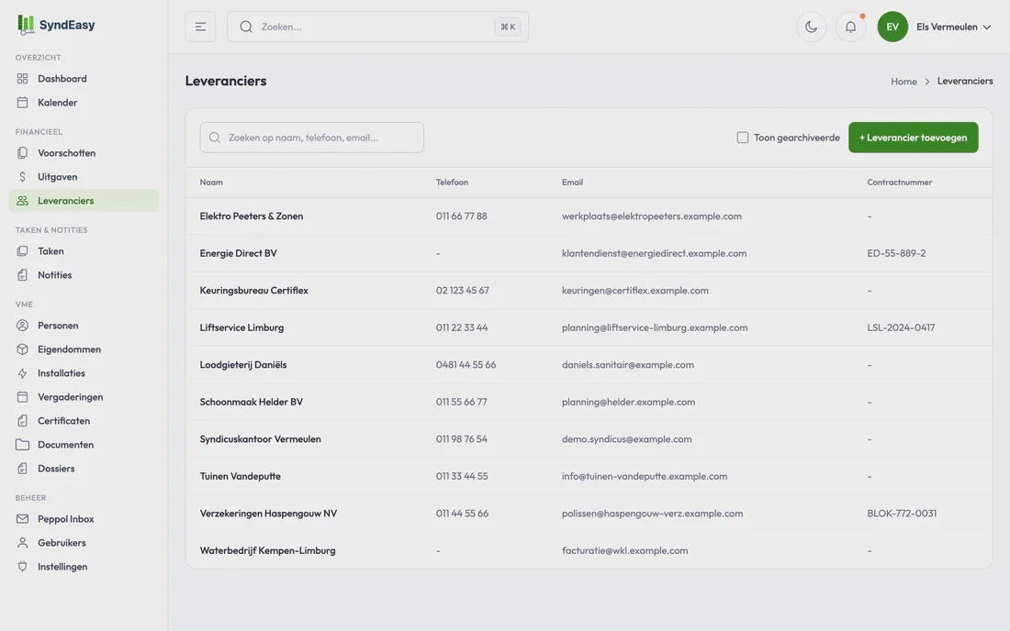Open Syndicuskantoor Vermeulen row

[x=589, y=439]
